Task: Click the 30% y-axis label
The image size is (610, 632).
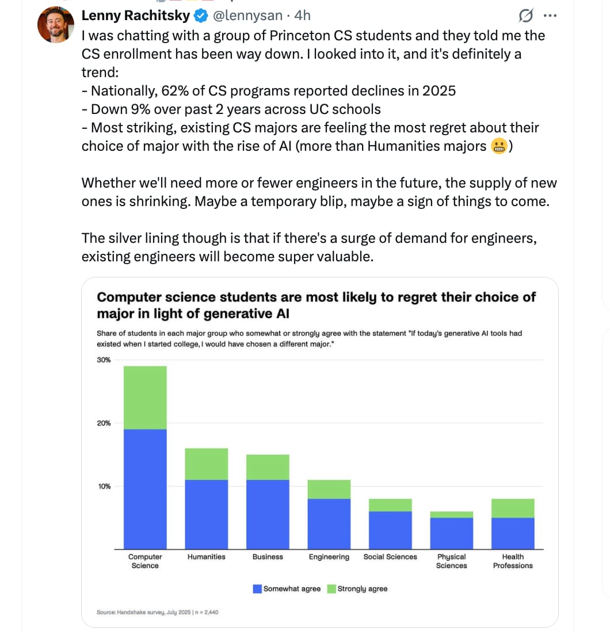Action: (x=104, y=360)
